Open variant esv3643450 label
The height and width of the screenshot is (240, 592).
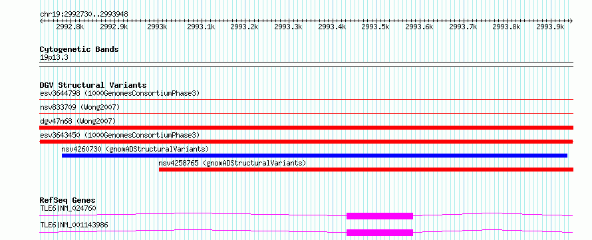[x=120, y=135]
